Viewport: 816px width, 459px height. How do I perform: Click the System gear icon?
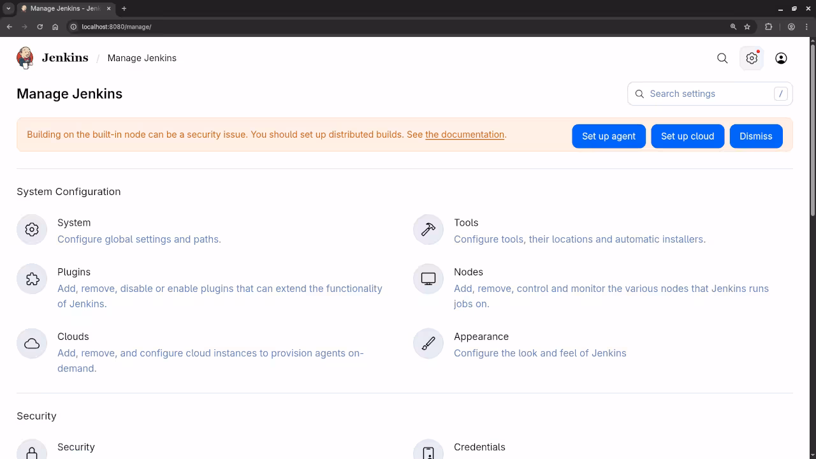click(32, 229)
